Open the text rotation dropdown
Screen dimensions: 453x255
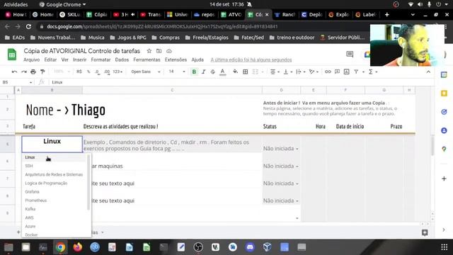[314, 72]
